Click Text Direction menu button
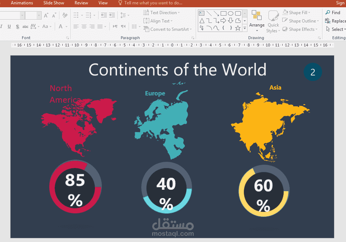Viewport: 346px width, 242px height. click(x=162, y=13)
